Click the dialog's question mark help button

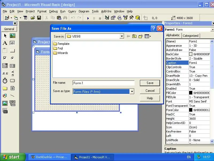[x=154, y=28]
